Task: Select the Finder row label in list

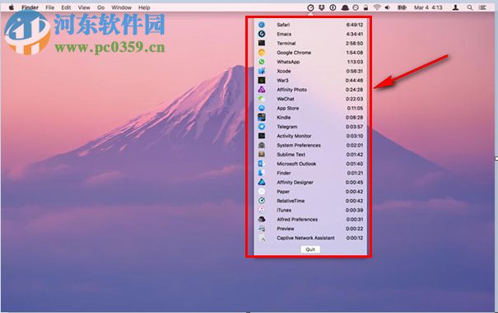Action: [284, 173]
